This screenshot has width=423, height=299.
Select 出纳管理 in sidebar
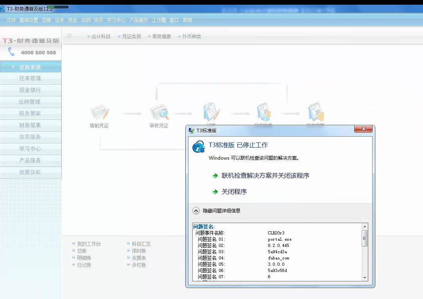coord(30,102)
